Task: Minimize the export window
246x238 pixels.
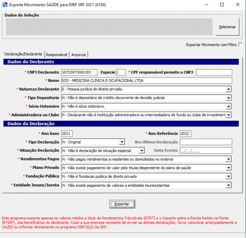Action: (x=207, y=5)
